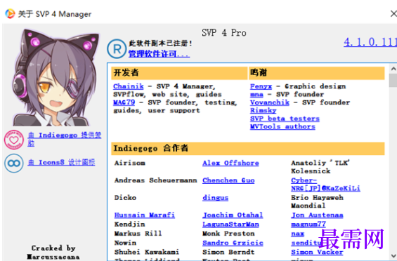Click the Shuhei Kawakami name

147,252
